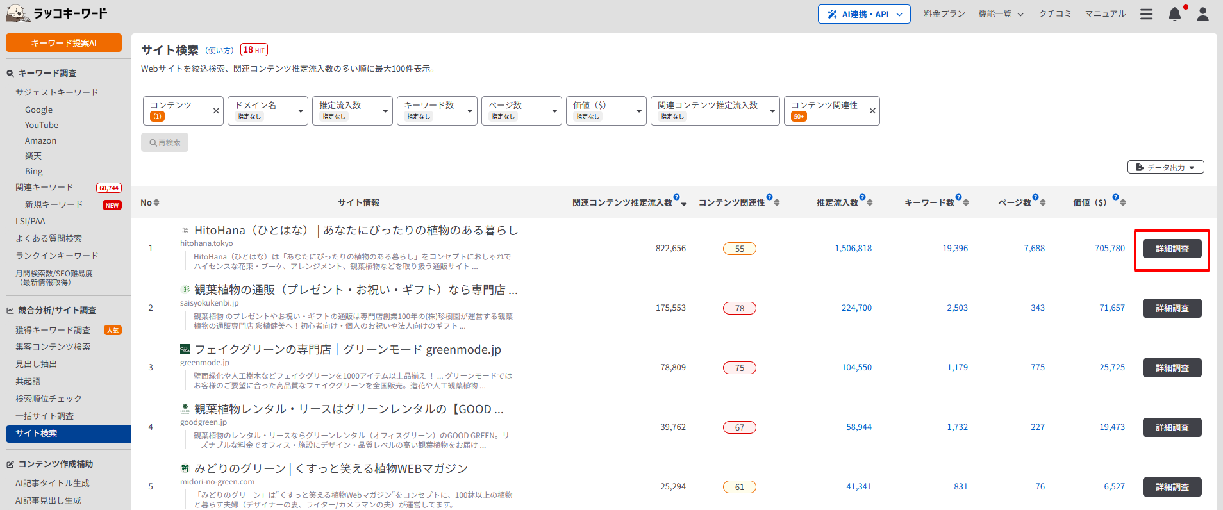1223x510 pixels.
Task: Click help icon beside コンテンツ関連性 header
Action: (x=769, y=197)
